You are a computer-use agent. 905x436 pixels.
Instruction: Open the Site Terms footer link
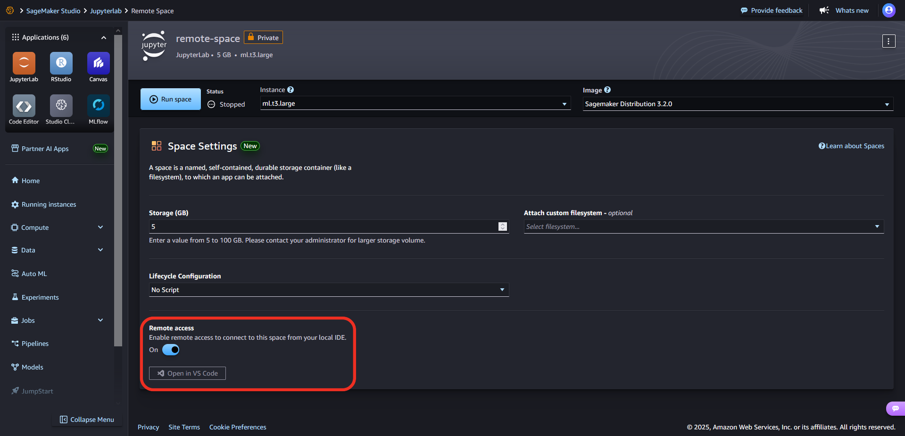click(184, 427)
